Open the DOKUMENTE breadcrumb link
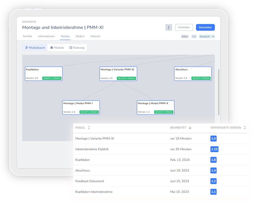 (x=29, y=22)
